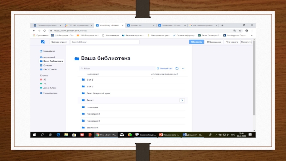286x161 pixels.
Task: Open the 'рефлексия' folder
Action: click(133, 128)
